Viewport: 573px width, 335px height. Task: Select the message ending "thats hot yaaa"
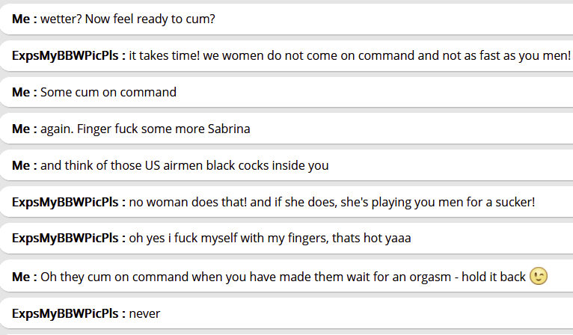(x=270, y=239)
